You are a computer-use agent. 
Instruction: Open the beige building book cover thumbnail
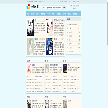65,104
